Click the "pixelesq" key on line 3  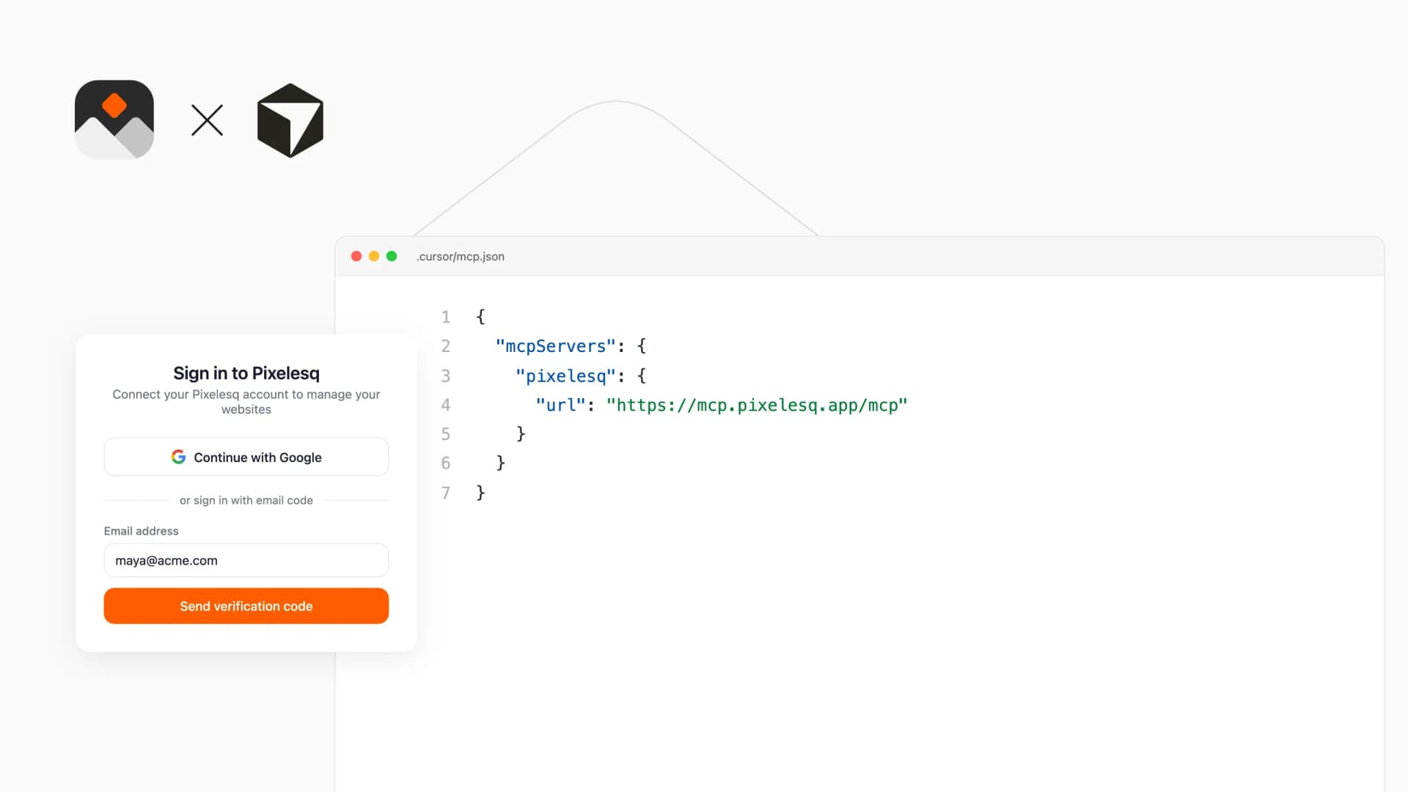pyautogui.click(x=565, y=376)
